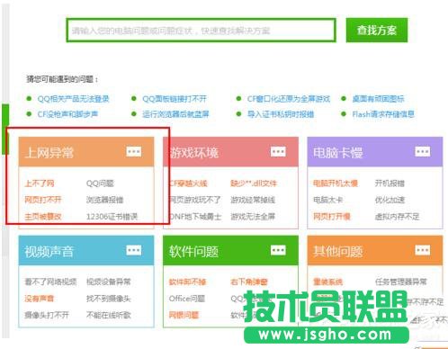
Task: Open the CF穿越火线 game fix
Action: point(188,183)
